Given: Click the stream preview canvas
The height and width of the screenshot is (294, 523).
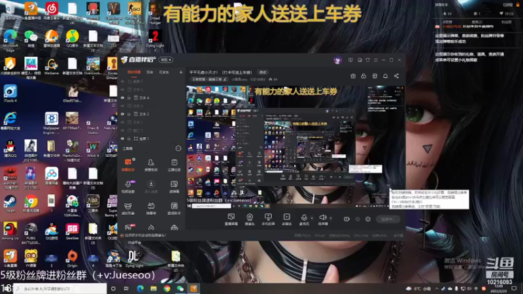Looking at the screenshot, I should tap(295, 147).
